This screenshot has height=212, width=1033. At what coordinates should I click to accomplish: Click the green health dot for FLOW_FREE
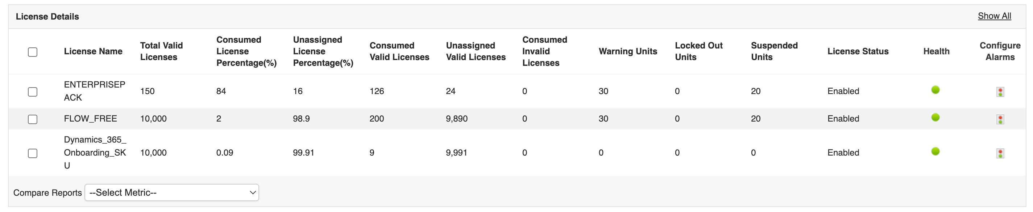(x=935, y=117)
